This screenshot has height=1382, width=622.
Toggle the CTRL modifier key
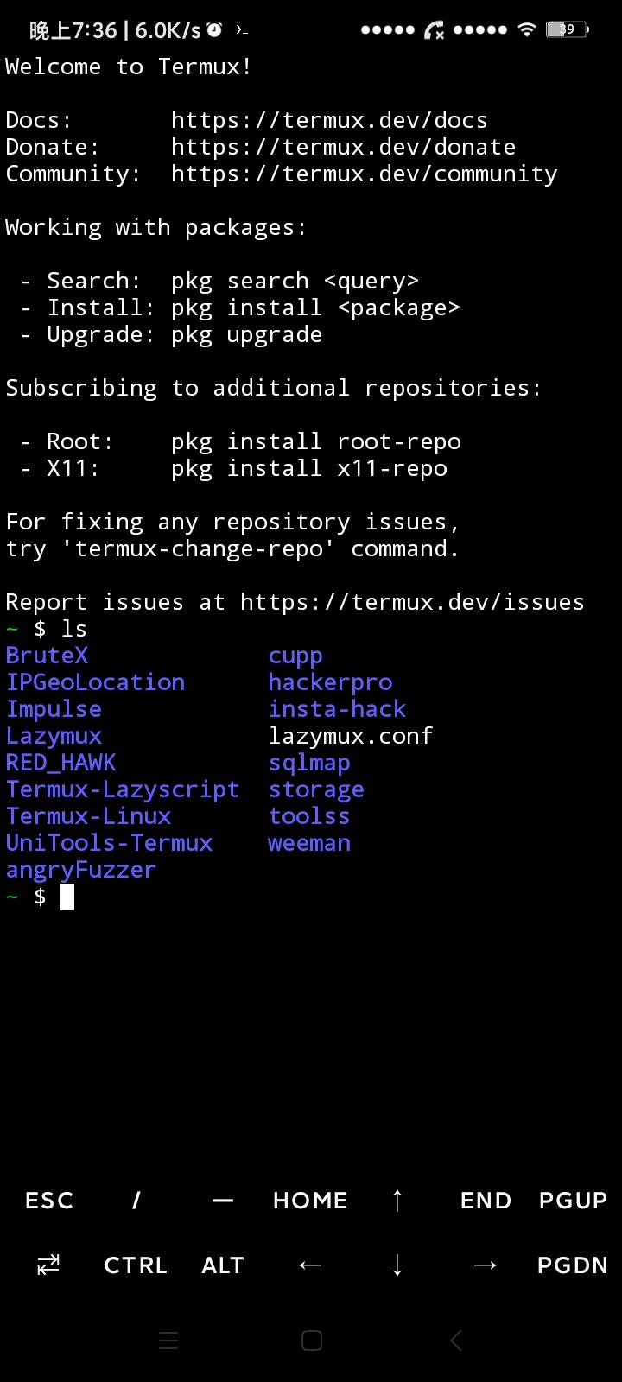pos(136,1265)
